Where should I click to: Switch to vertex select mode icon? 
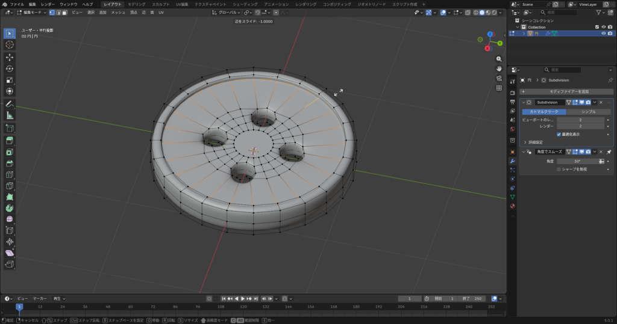[51, 12]
